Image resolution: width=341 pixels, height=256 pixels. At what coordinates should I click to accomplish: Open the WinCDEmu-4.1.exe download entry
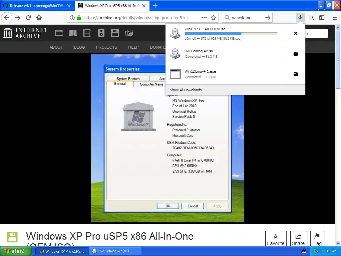coord(226,74)
